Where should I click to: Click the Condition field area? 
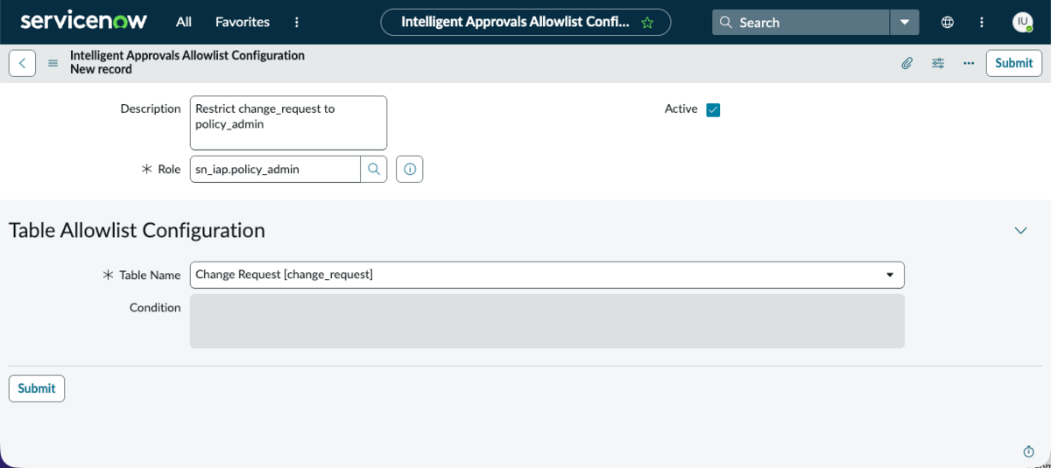pos(547,321)
